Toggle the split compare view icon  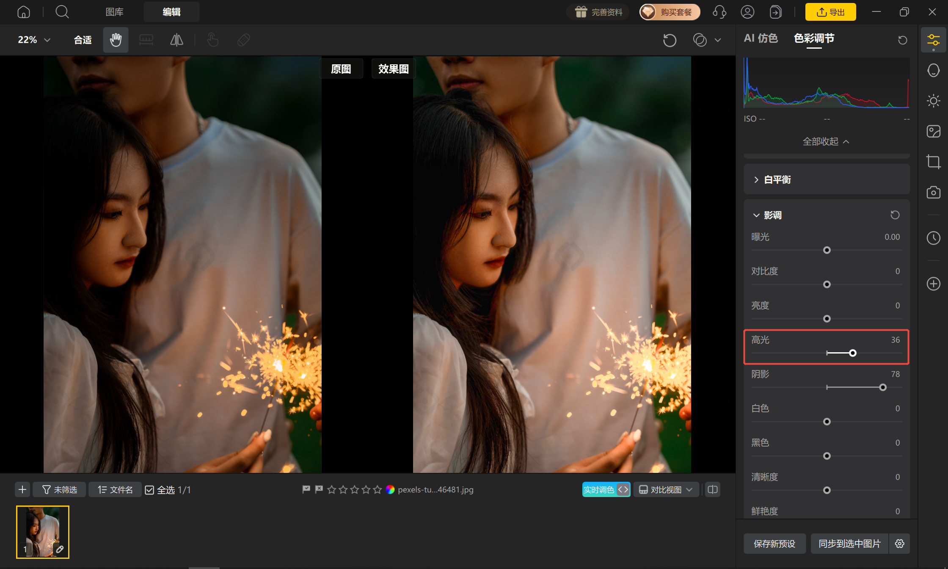(x=713, y=490)
